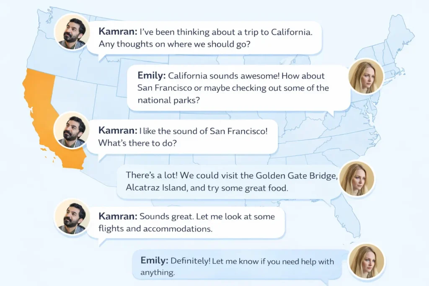Click the avatar beside the Golden Gate Bridge message
The image size is (429, 286).
[357, 179]
